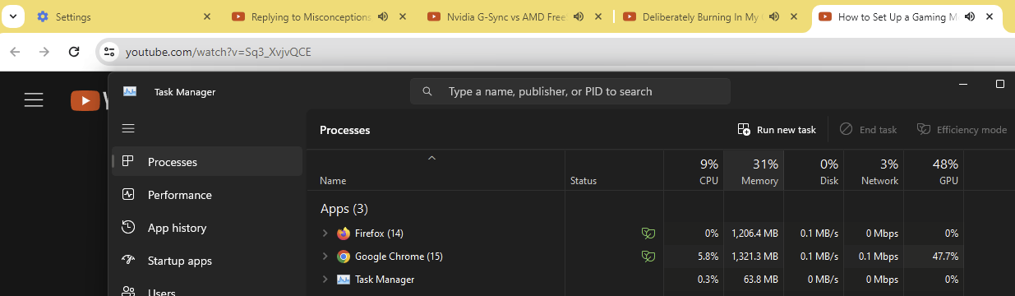View site information icon in address bar
Image resolution: width=1015 pixels, height=296 pixels.
pos(108,52)
